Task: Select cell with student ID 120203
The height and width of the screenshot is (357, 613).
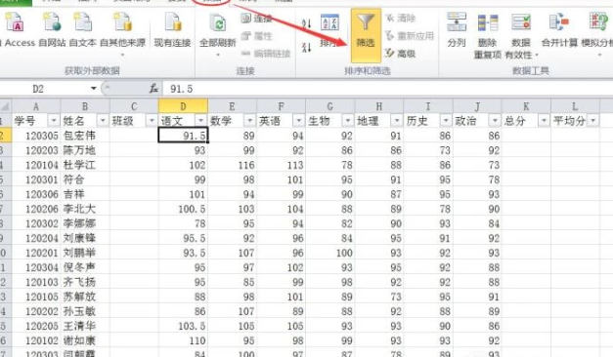Action: click(36, 150)
